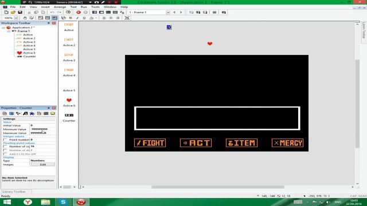This screenshot has width=367, height=206.
Task: Click the Undo arrow icon
Action: click(x=52, y=13)
